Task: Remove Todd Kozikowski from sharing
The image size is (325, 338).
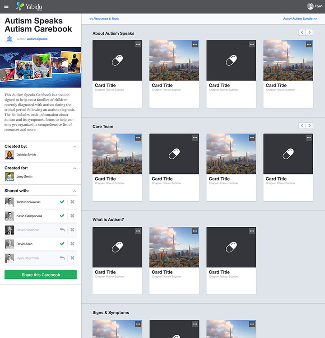Action: pos(72,202)
